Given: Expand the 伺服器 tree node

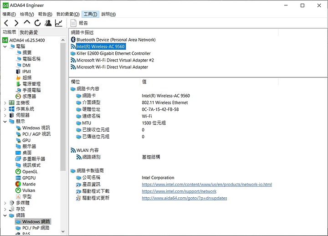Looking at the screenshot, I should tap(5, 115).
